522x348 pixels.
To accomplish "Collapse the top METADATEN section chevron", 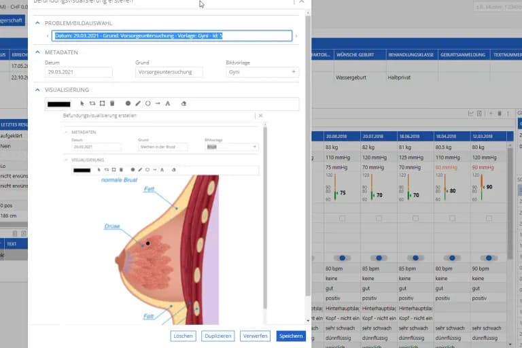I will pos(37,52).
